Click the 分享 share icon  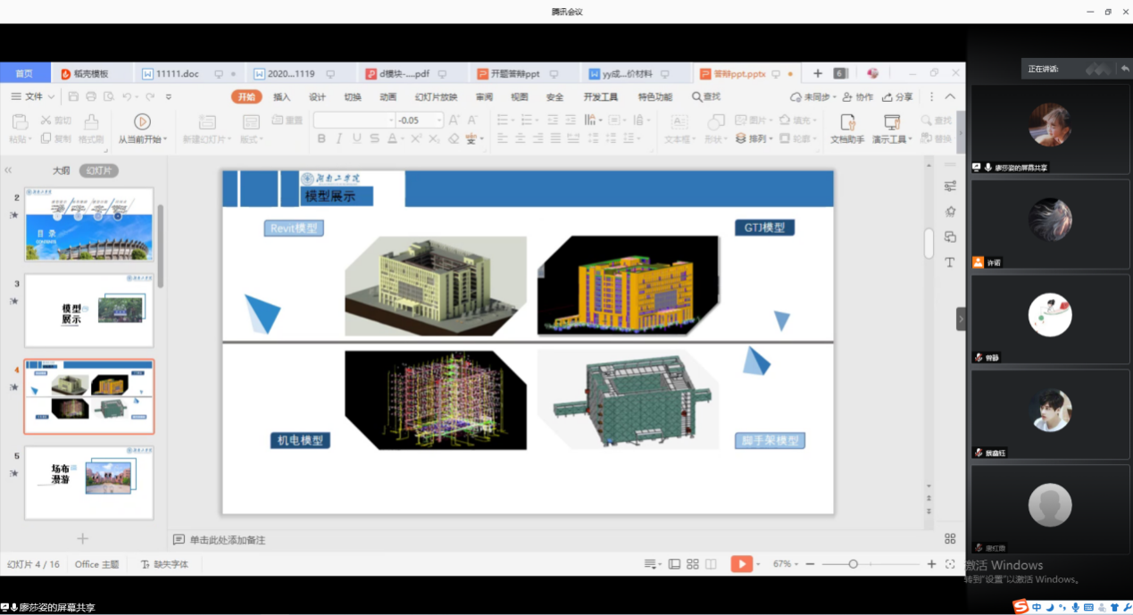(x=887, y=97)
